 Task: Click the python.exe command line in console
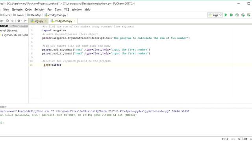click(x=94, y=111)
